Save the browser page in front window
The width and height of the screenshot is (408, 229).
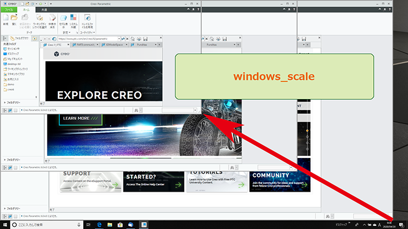click(145, 39)
